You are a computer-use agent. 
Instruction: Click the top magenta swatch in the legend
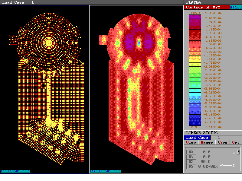coord(195,17)
